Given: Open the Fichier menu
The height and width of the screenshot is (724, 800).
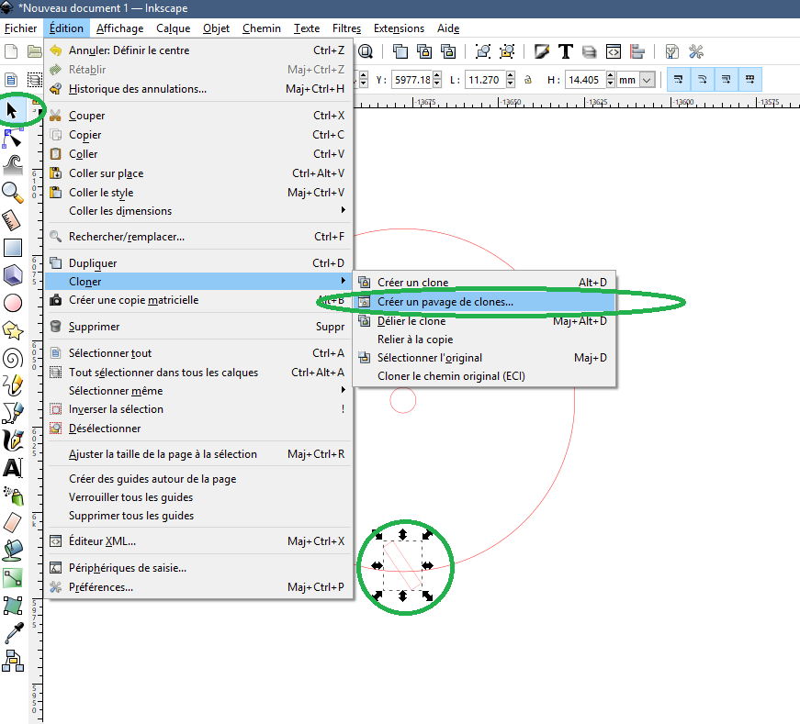Looking at the screenshot, I should coord(20,28).
